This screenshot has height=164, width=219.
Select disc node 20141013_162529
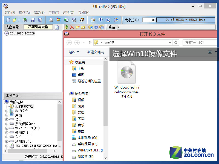coord(22,33)
